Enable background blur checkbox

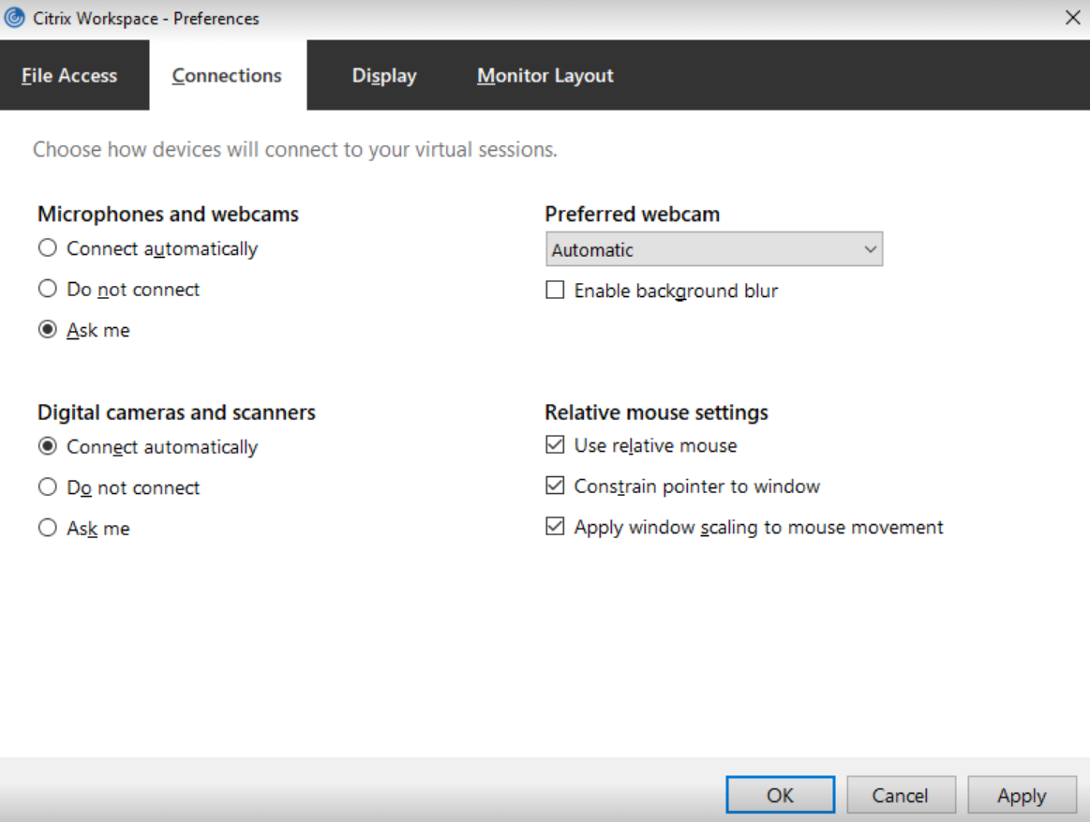555,291
